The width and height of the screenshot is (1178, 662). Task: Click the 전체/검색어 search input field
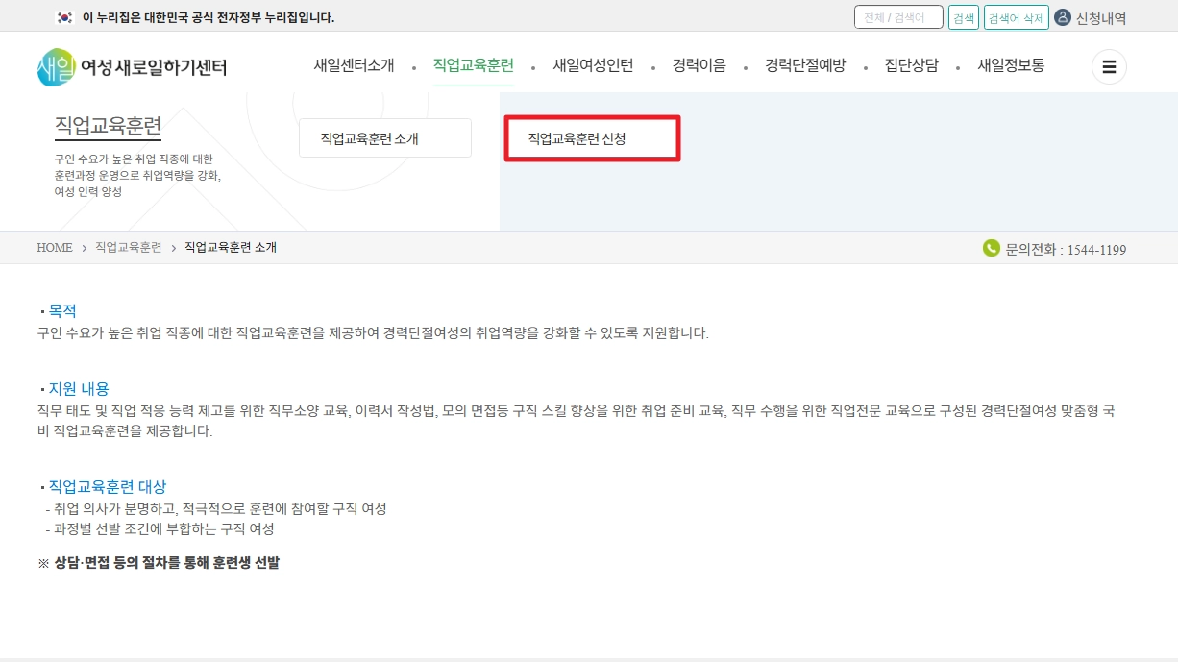pyautogui.click(x=898, y=16)
